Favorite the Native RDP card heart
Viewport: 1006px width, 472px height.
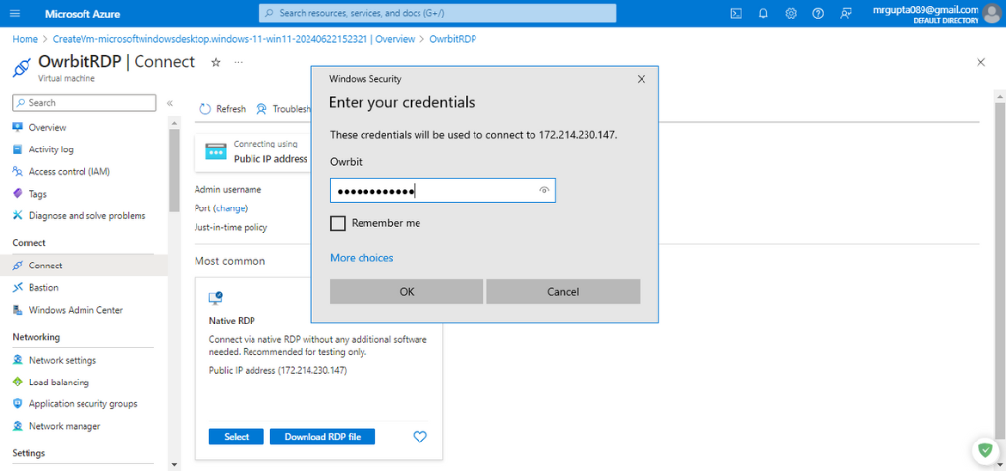pyautogui.click(x=419, y=437)
